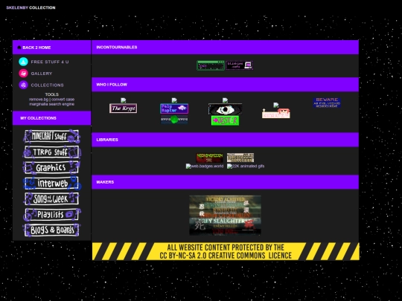Click the blinkies cafe badge
402x301 pixels.
[x=240, y=65]
